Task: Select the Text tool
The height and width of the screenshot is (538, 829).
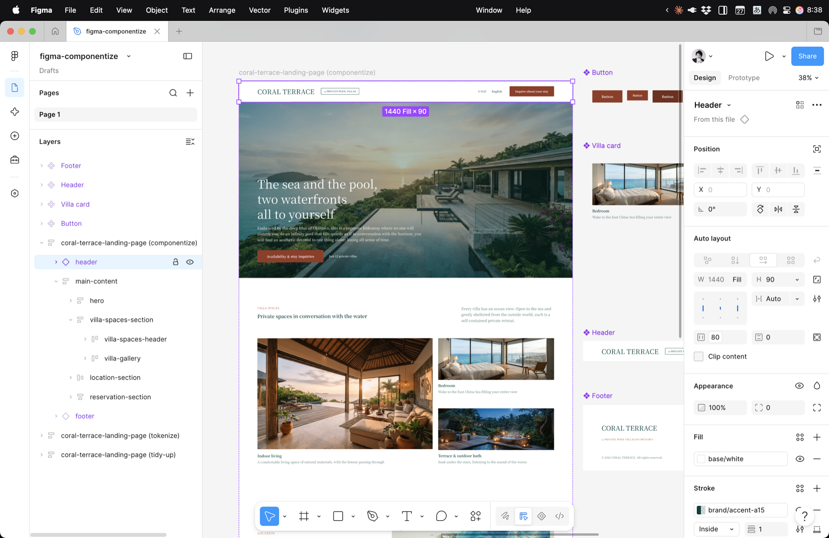Action: 407,516
